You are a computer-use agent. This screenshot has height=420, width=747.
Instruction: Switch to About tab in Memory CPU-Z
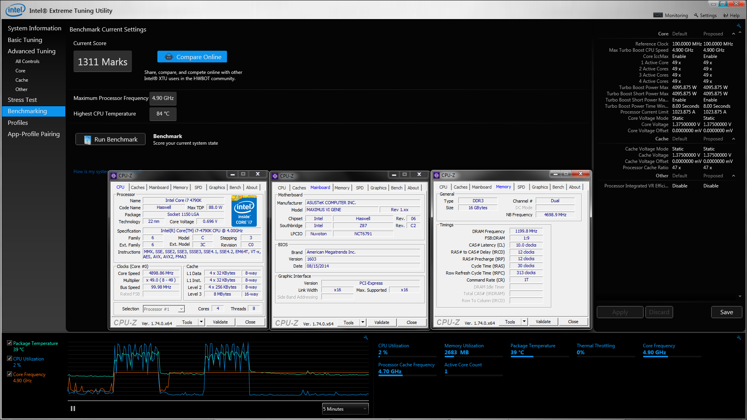coord(575,187)
